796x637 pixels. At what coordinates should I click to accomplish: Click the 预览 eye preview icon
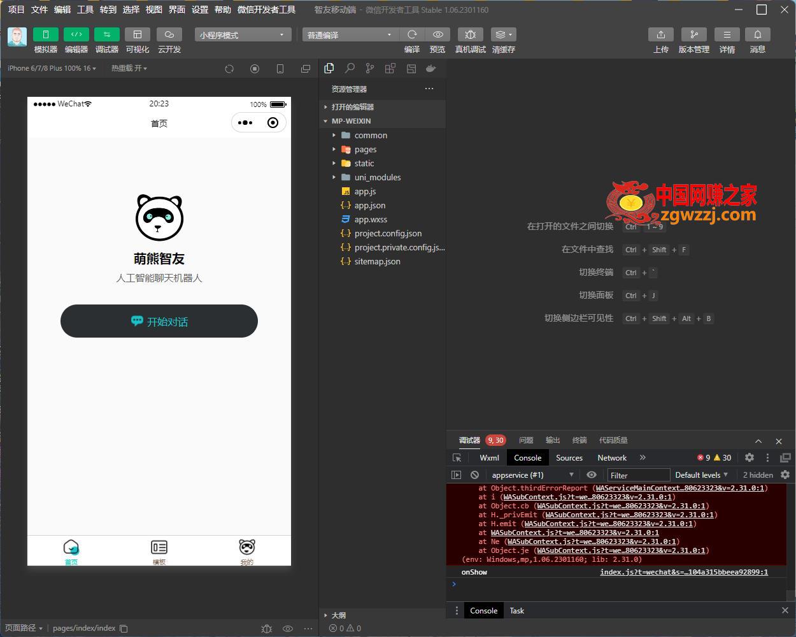pyautogui.click(x=437, y=34)
